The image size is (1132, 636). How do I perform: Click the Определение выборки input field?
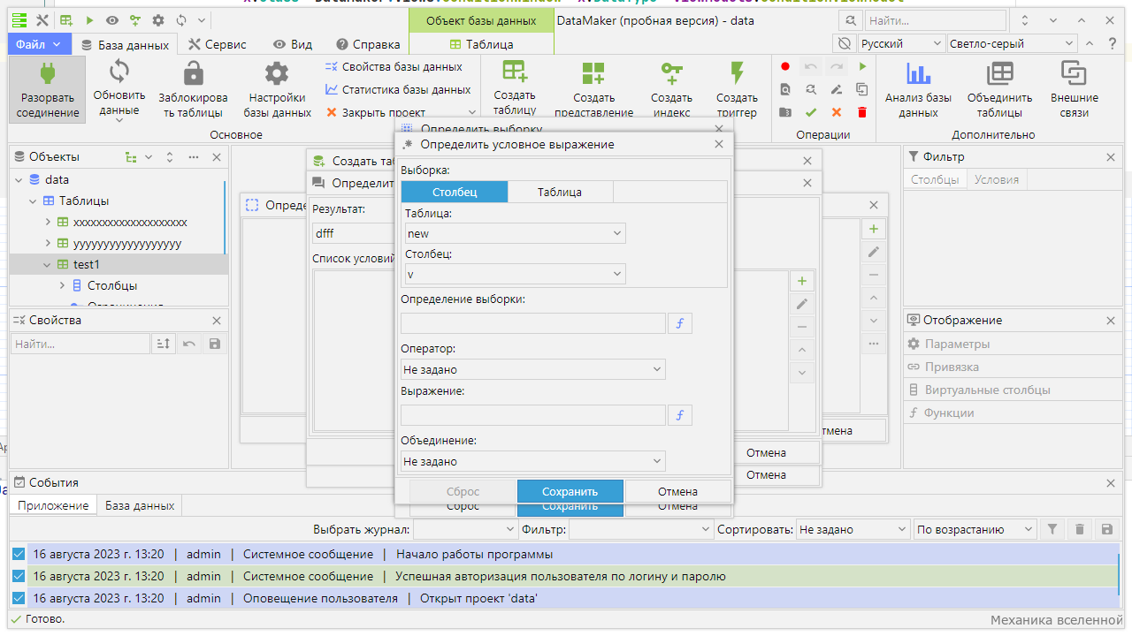(x=533, y=323)
